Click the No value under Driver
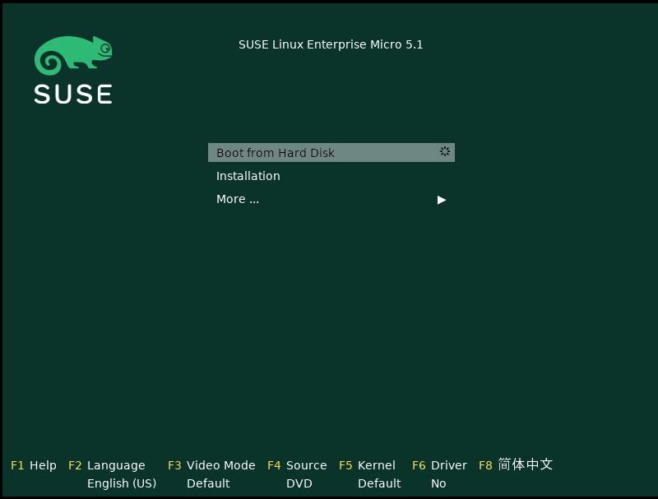Image resolution: width=658 pixels, height=499 pixels. tap(438, 483)
